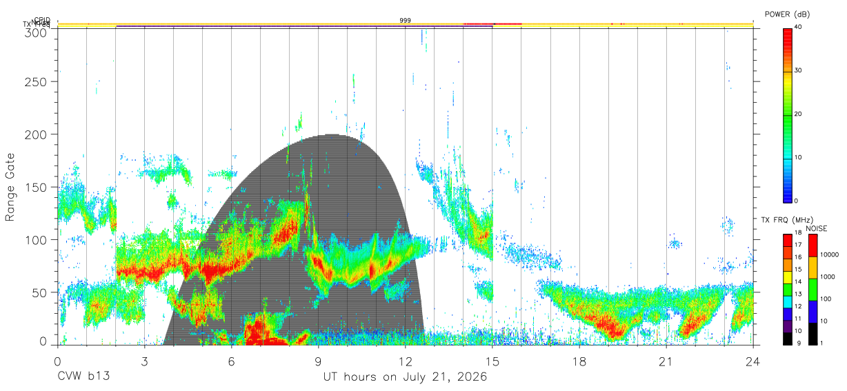Click the yellow CPID strip atop the plot
This screenshot has width=847, height=391.
click(x=405, y=24)
